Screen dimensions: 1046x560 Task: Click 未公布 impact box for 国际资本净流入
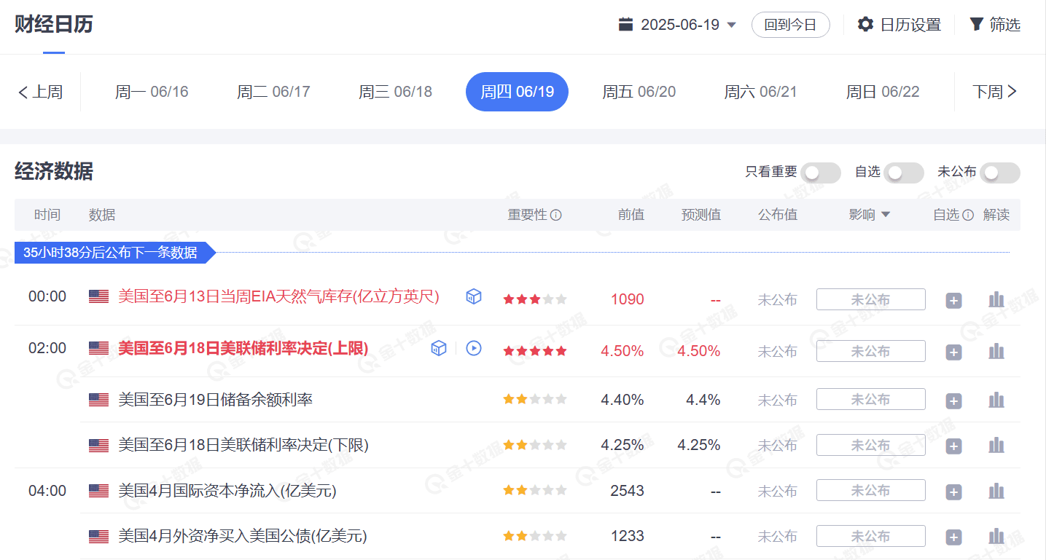pos(871,490)
